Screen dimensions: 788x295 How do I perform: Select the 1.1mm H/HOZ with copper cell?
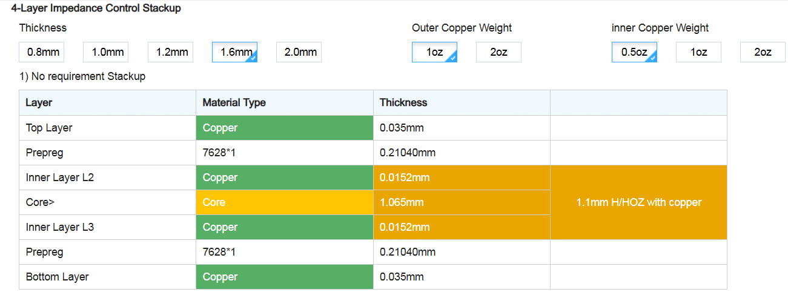pyautogui.click(x=638, y=202)
